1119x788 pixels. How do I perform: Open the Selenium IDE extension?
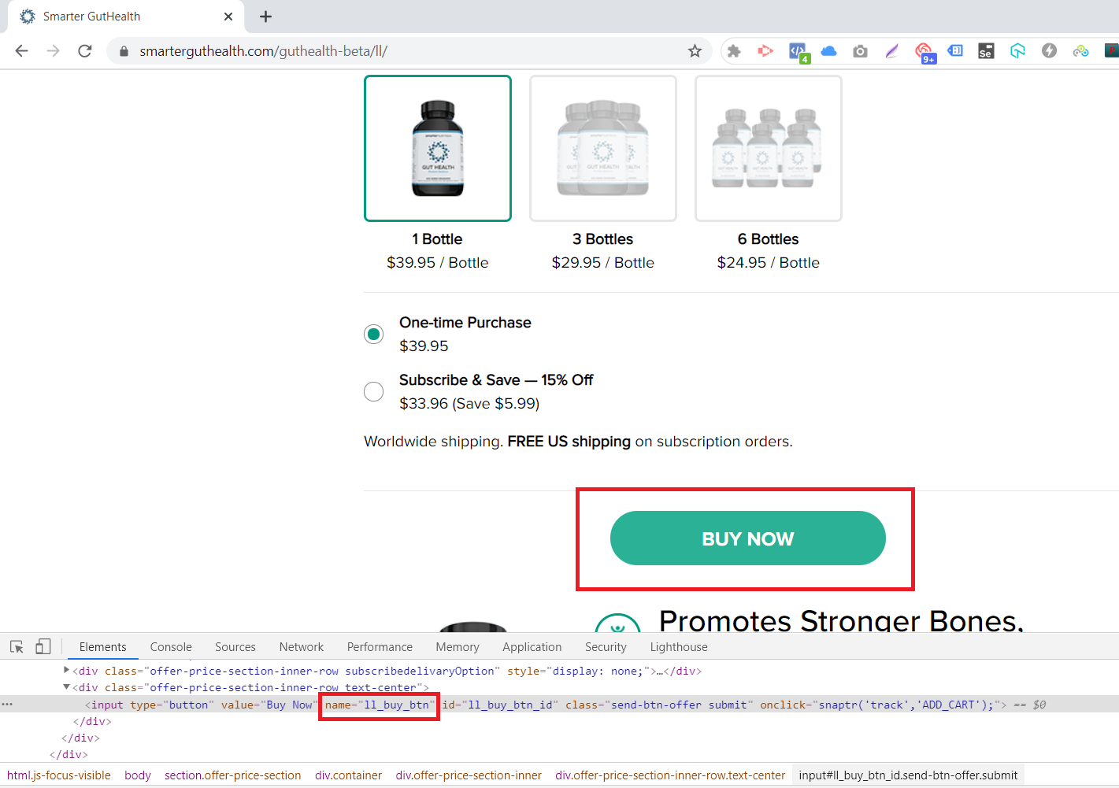coord(985,51)
